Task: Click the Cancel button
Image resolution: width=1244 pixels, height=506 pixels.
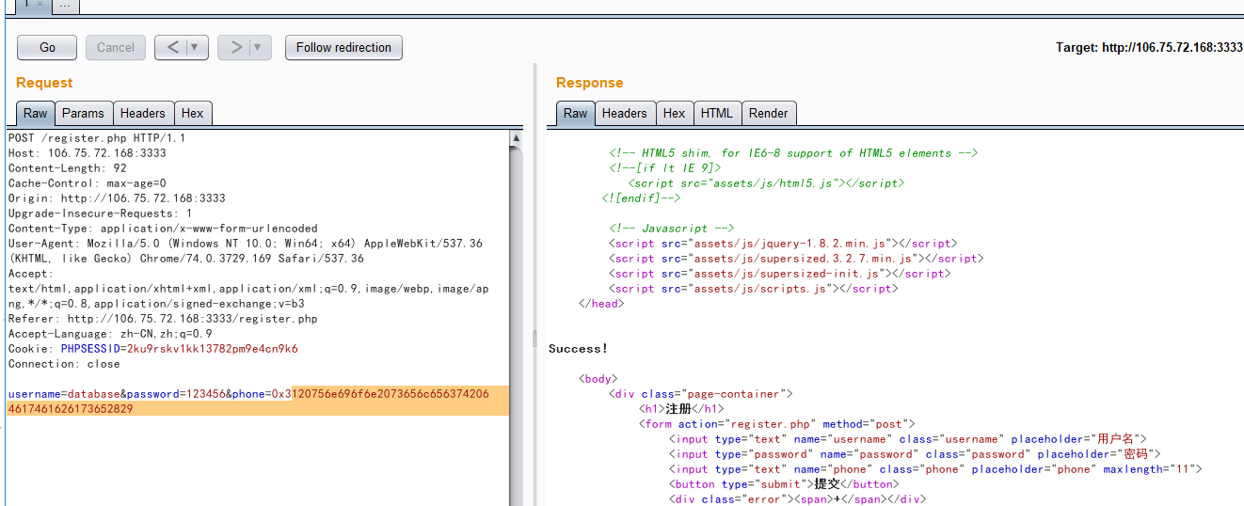Action: click(116, 47)
